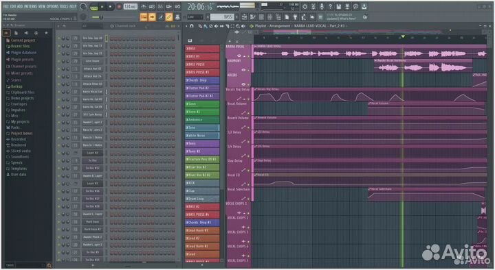Click the save project icon
The image size is (495, 270).
click(x=339, y=7)
